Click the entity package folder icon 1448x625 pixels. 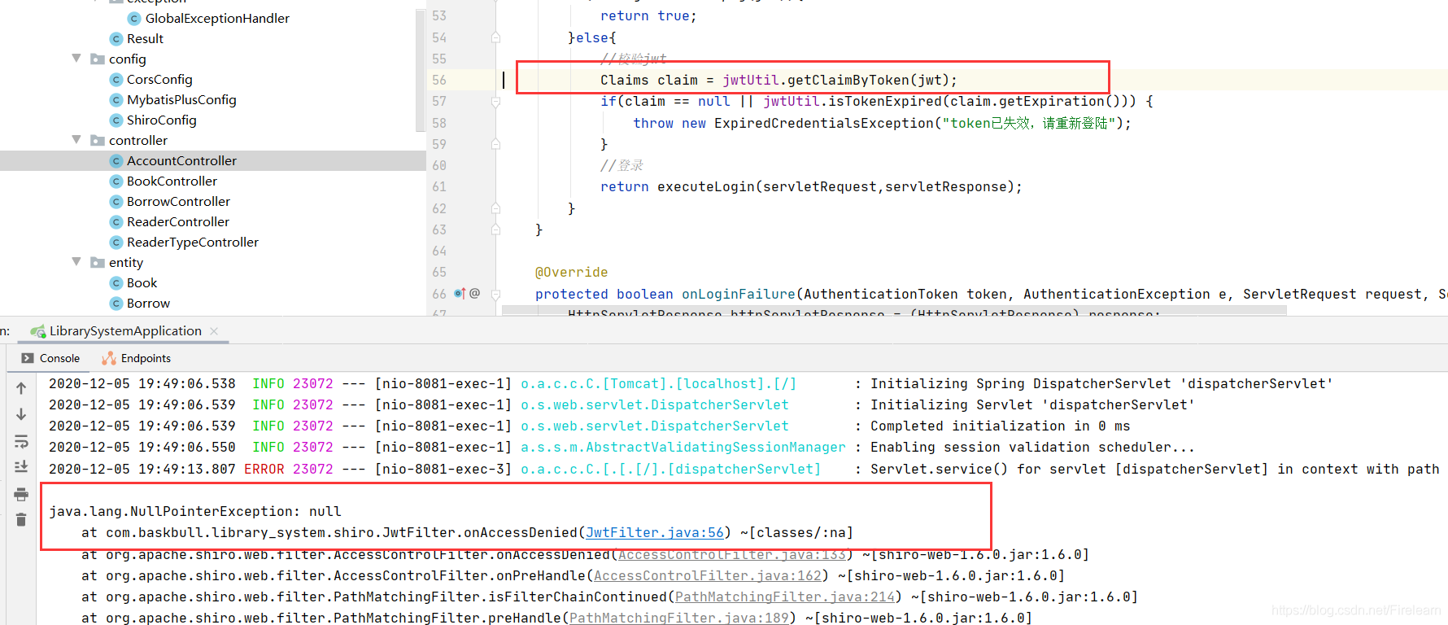coord(98,262)
